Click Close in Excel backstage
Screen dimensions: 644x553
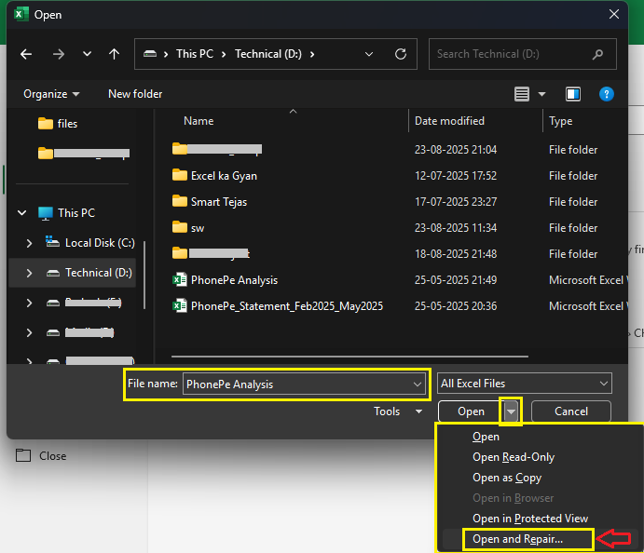pyautogui.click(x=41, y=456)
